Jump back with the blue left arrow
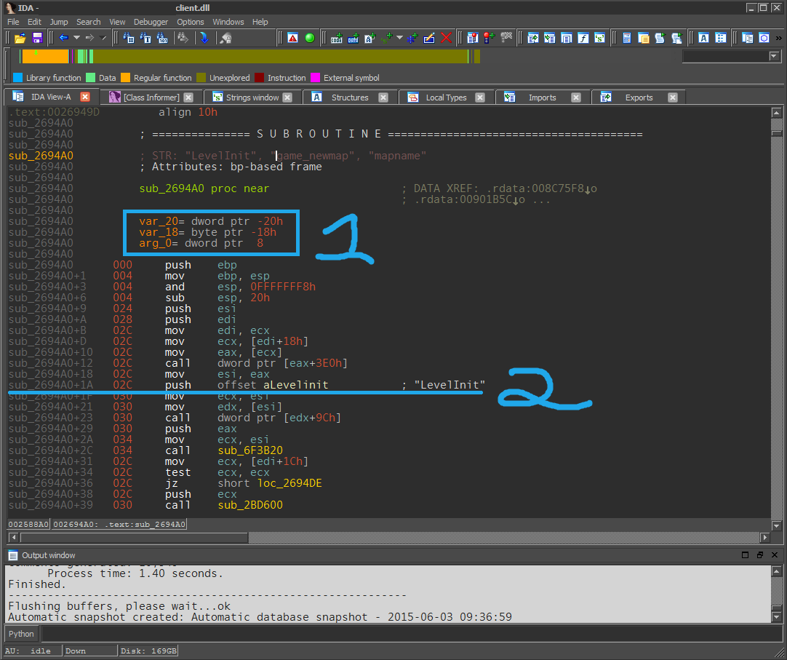This screenshot has height=660, width=787. [x=64, y=38]
